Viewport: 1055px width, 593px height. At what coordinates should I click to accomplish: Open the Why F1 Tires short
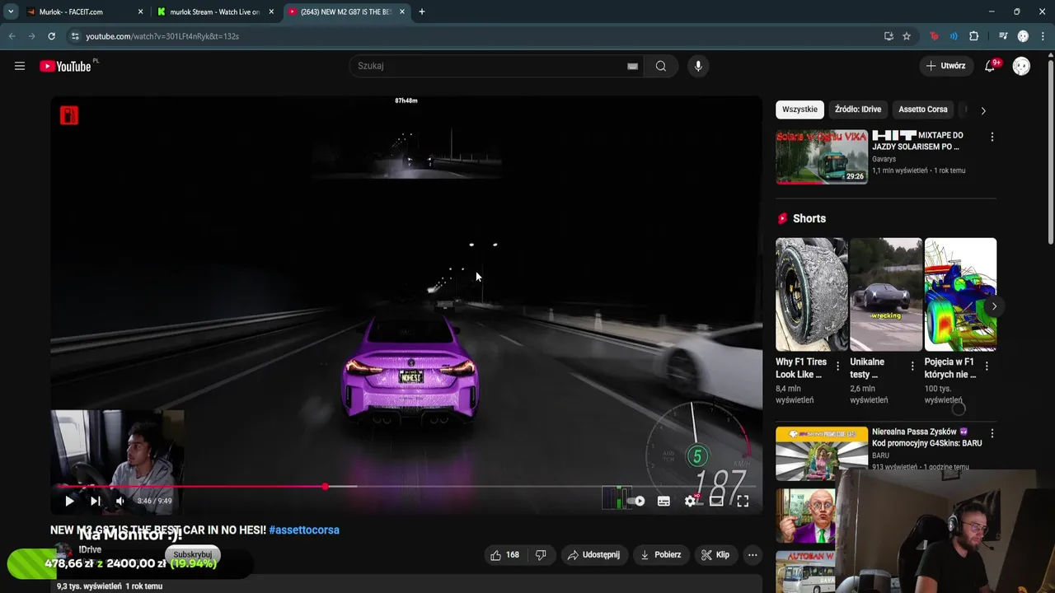tap(811, 294)
